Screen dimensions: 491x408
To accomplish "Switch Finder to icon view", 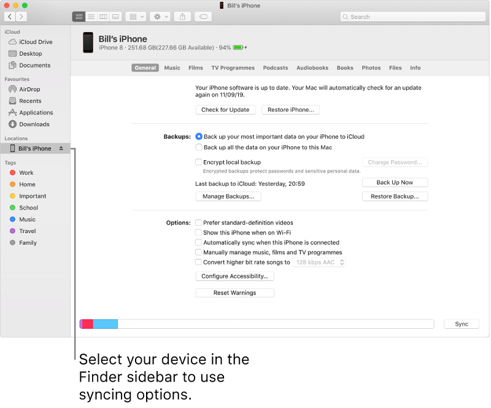I will click(79, 17).
